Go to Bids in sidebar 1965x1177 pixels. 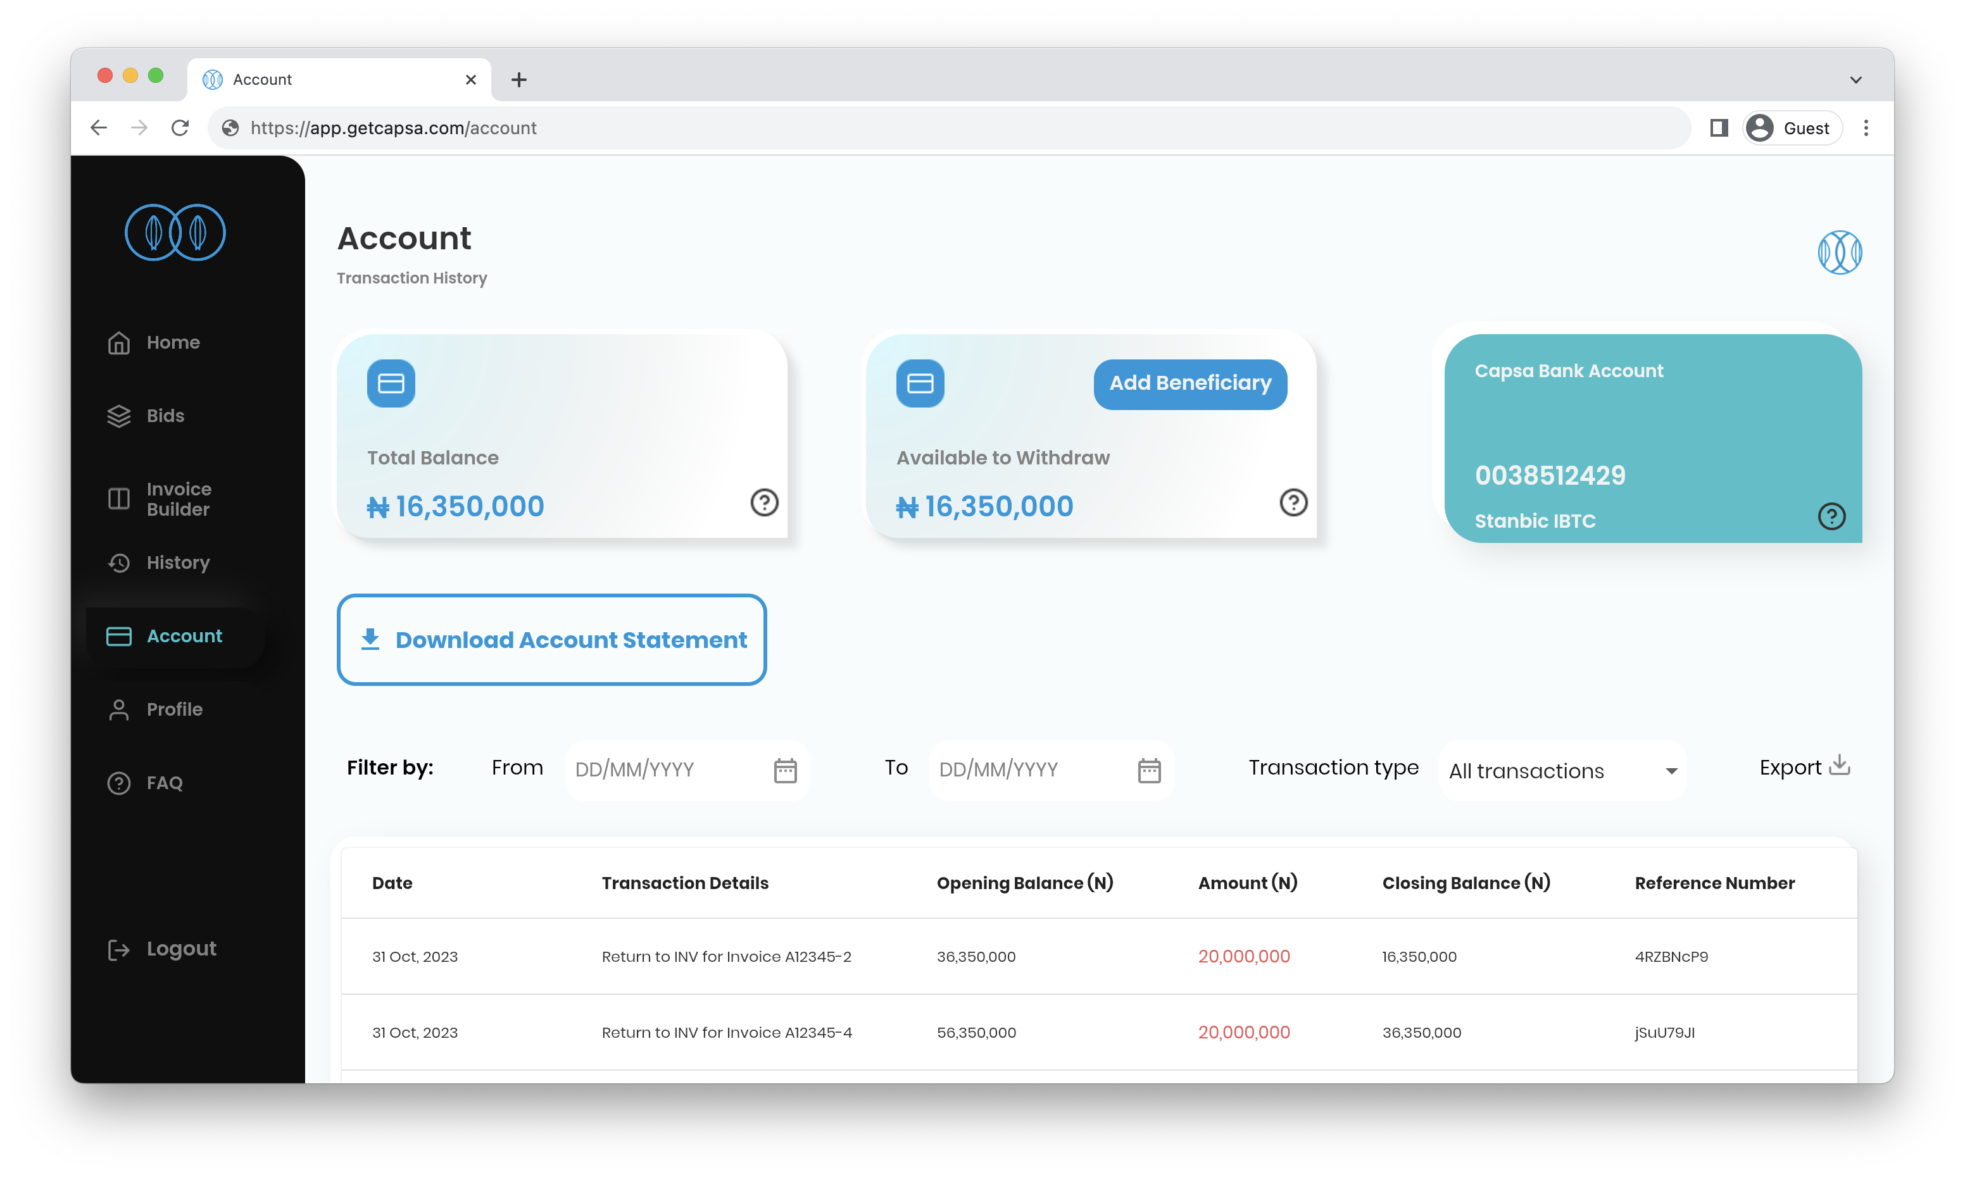click(x=145, y=416)
